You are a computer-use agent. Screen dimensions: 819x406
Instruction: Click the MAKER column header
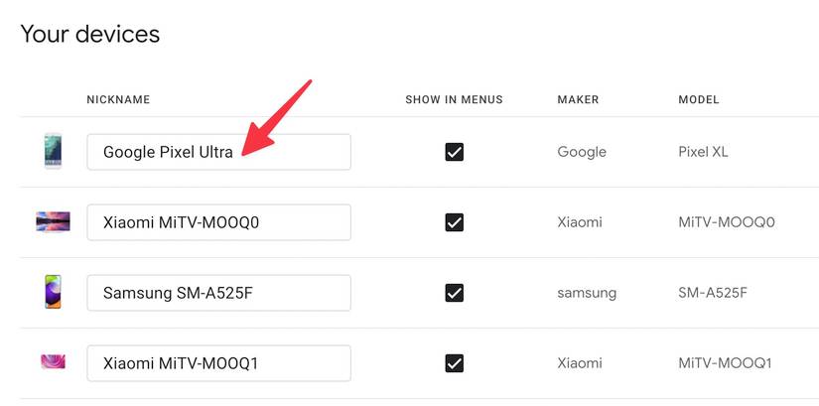coord(578,100)
